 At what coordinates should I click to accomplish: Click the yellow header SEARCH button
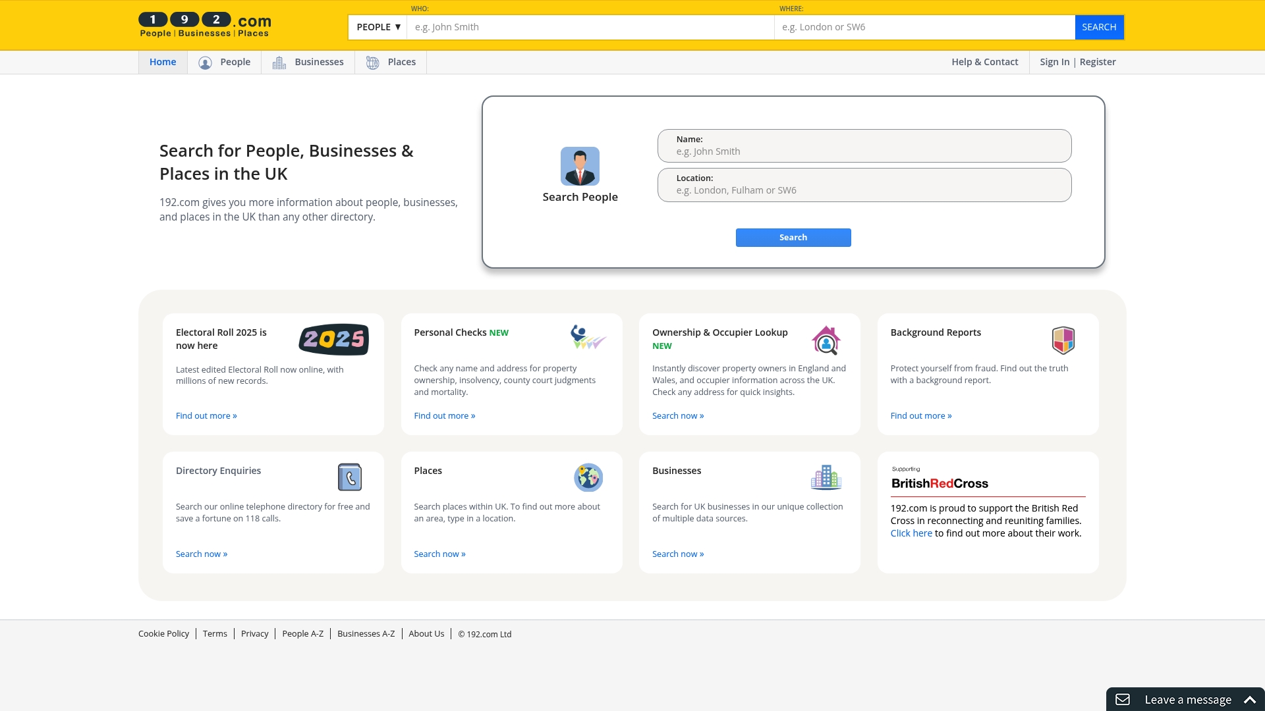click(x=1099, y=27)
